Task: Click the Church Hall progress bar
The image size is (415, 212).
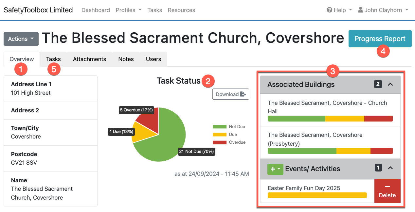Action: [x=330, y=119]
